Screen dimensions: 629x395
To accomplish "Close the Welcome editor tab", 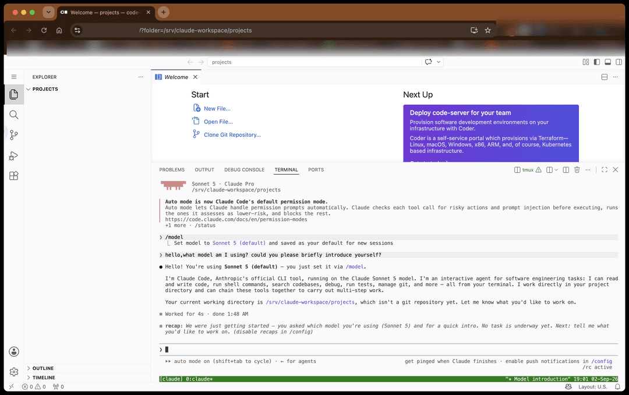I will (195, 77).
